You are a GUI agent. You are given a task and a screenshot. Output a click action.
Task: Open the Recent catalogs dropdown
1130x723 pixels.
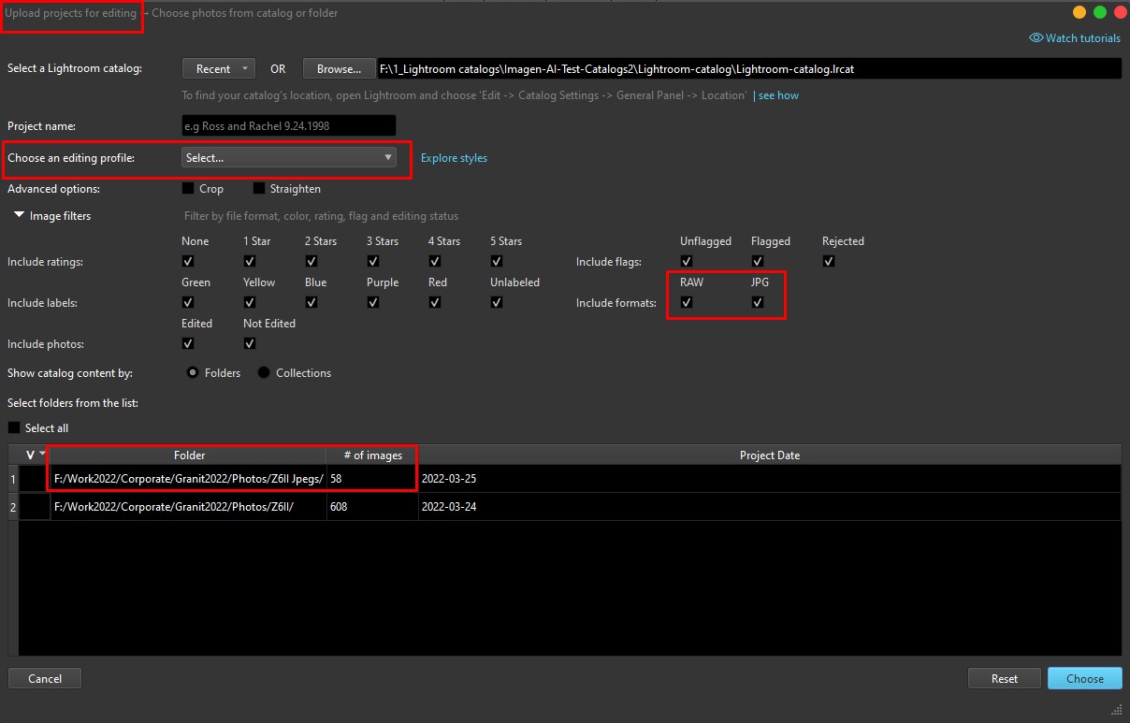220,68
